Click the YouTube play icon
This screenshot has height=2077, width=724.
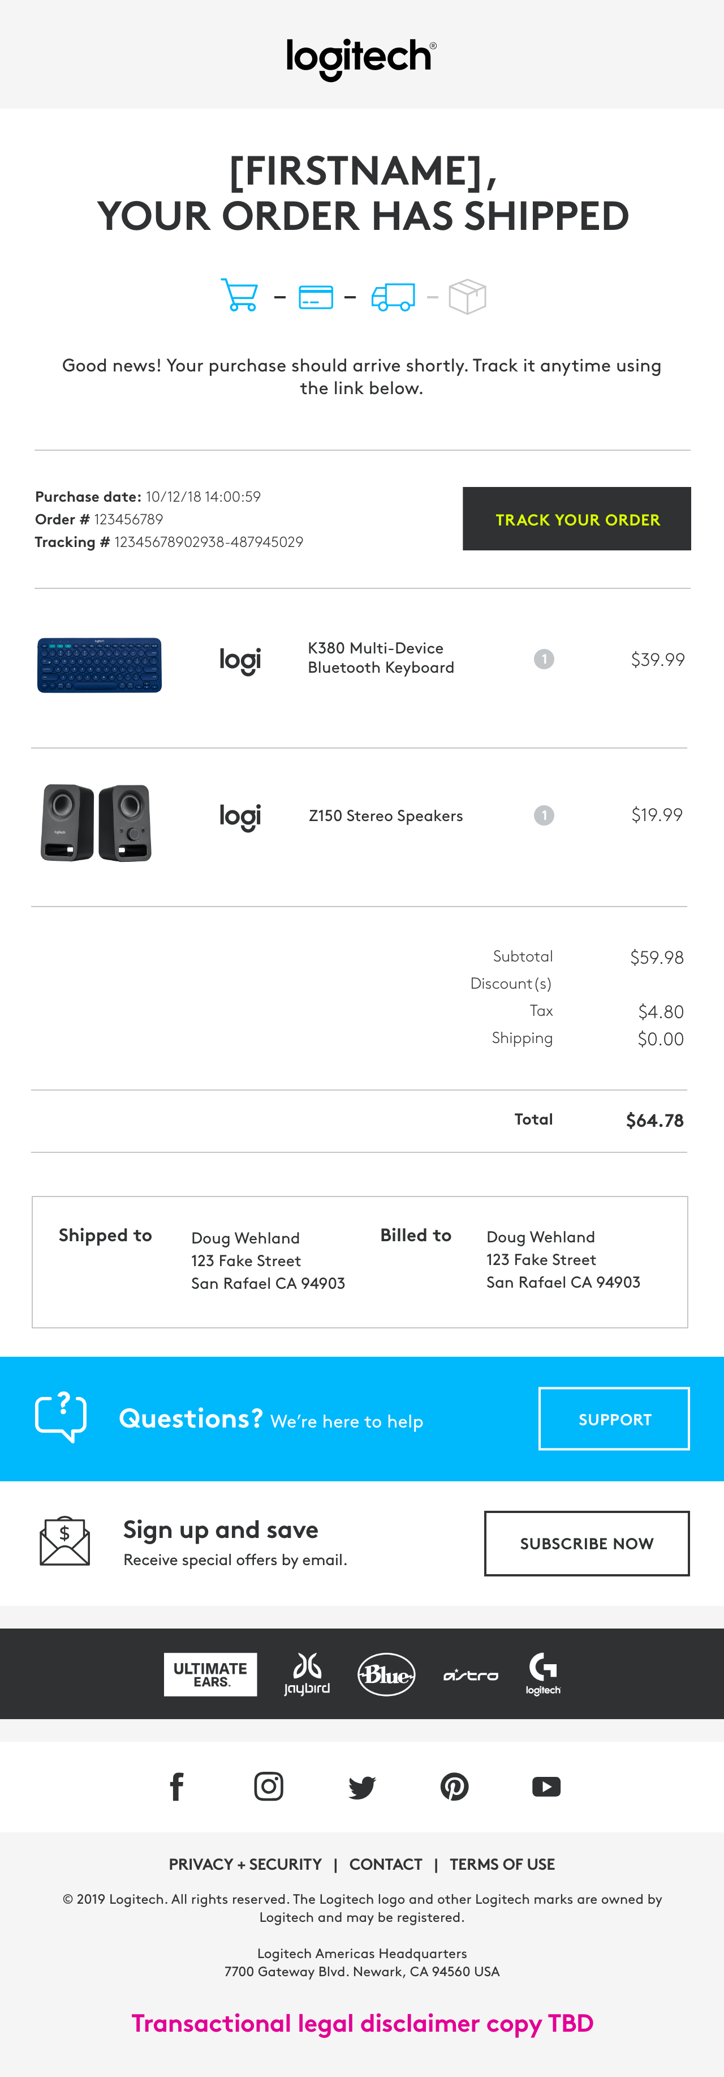[546, 1787]
